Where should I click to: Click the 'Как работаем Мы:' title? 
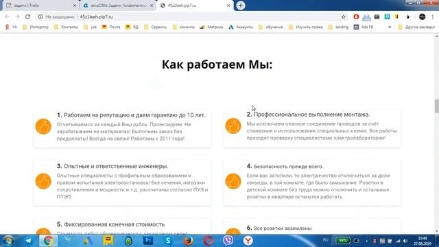(x=217, y=64)
